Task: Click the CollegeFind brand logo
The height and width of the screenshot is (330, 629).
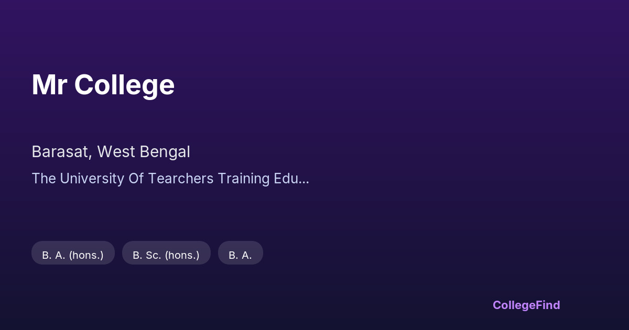Action: click(x=526, y=305)
